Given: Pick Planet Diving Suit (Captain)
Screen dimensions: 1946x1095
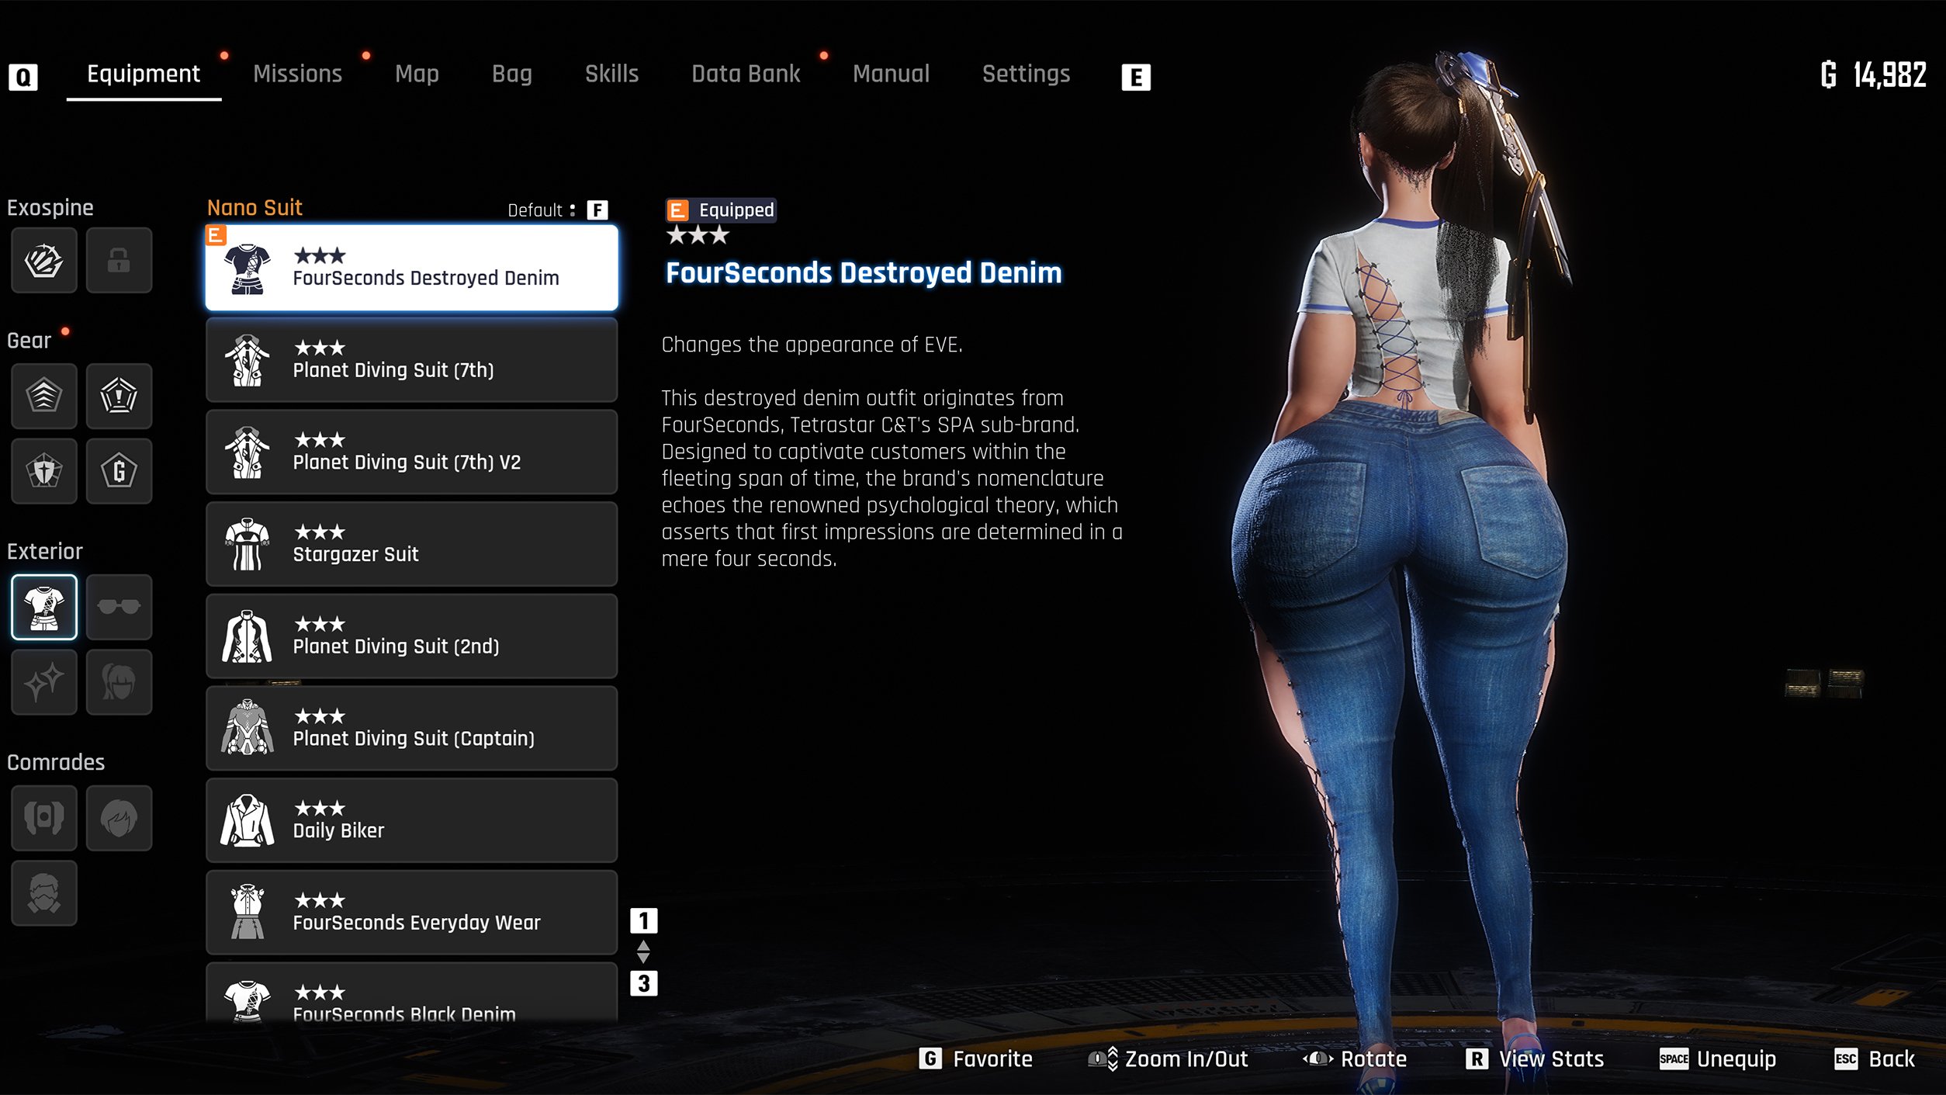Looking at the screenshot, I should [411, 728].
